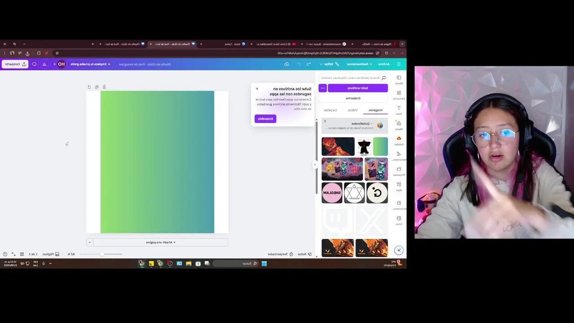This screenshot has width=574, height=323.
Task: Click the HO account avatar
Action: click(x=61, y=64)
